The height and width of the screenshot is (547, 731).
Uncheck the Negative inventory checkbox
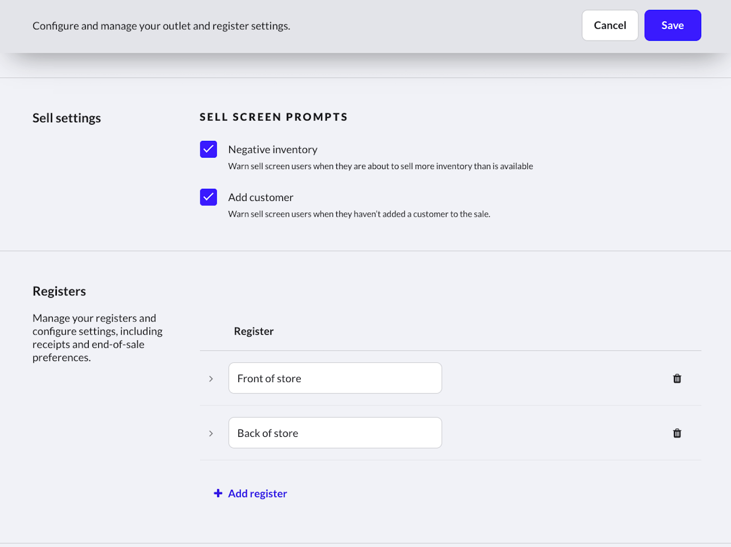(x=208, y=149)
